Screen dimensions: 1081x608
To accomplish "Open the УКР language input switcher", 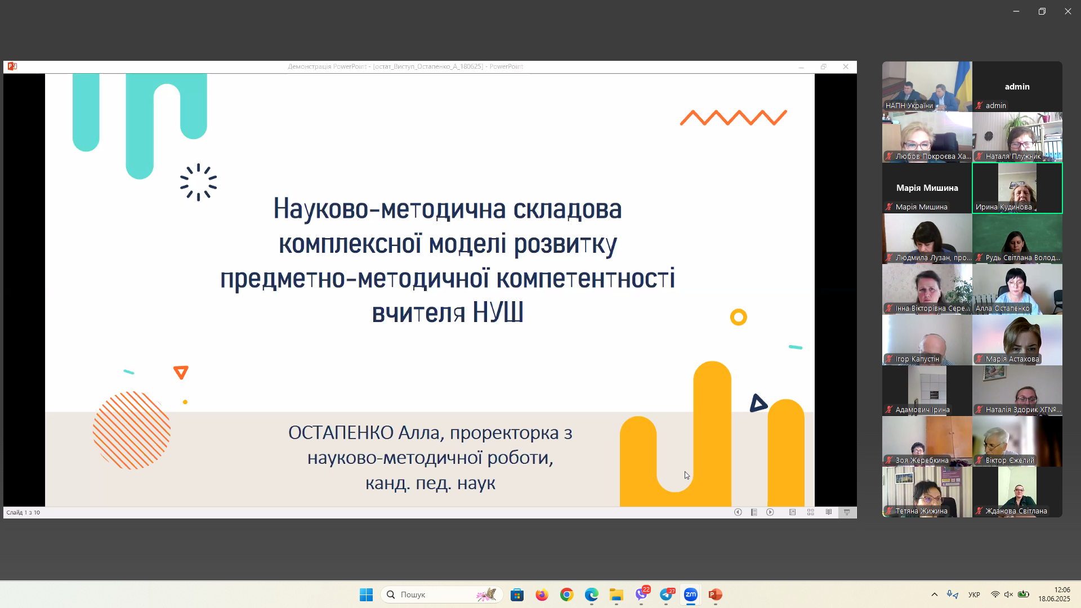I will point(974,594).
